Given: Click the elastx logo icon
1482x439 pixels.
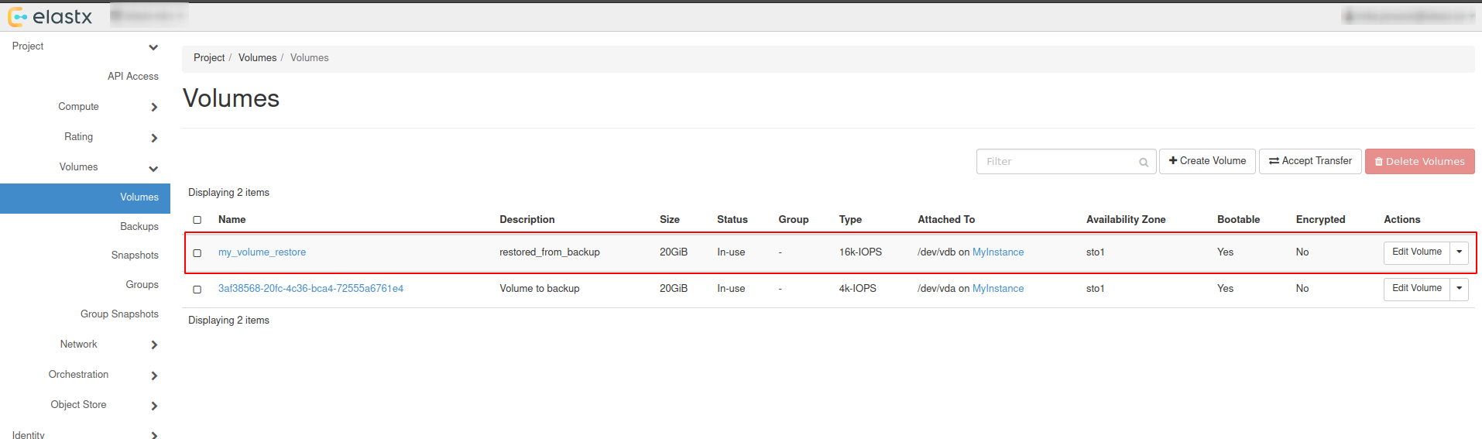Looking at the screenshot, I should tap(17, 16).
